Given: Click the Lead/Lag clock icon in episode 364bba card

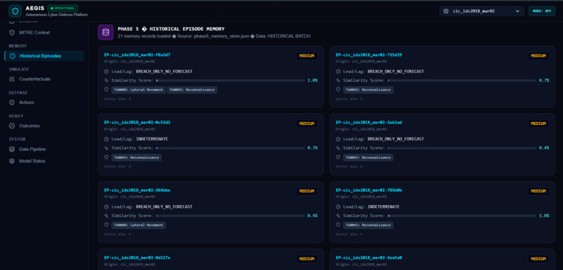Looking at the screenshot, I should pyautogui.click(x=106, y=207).
